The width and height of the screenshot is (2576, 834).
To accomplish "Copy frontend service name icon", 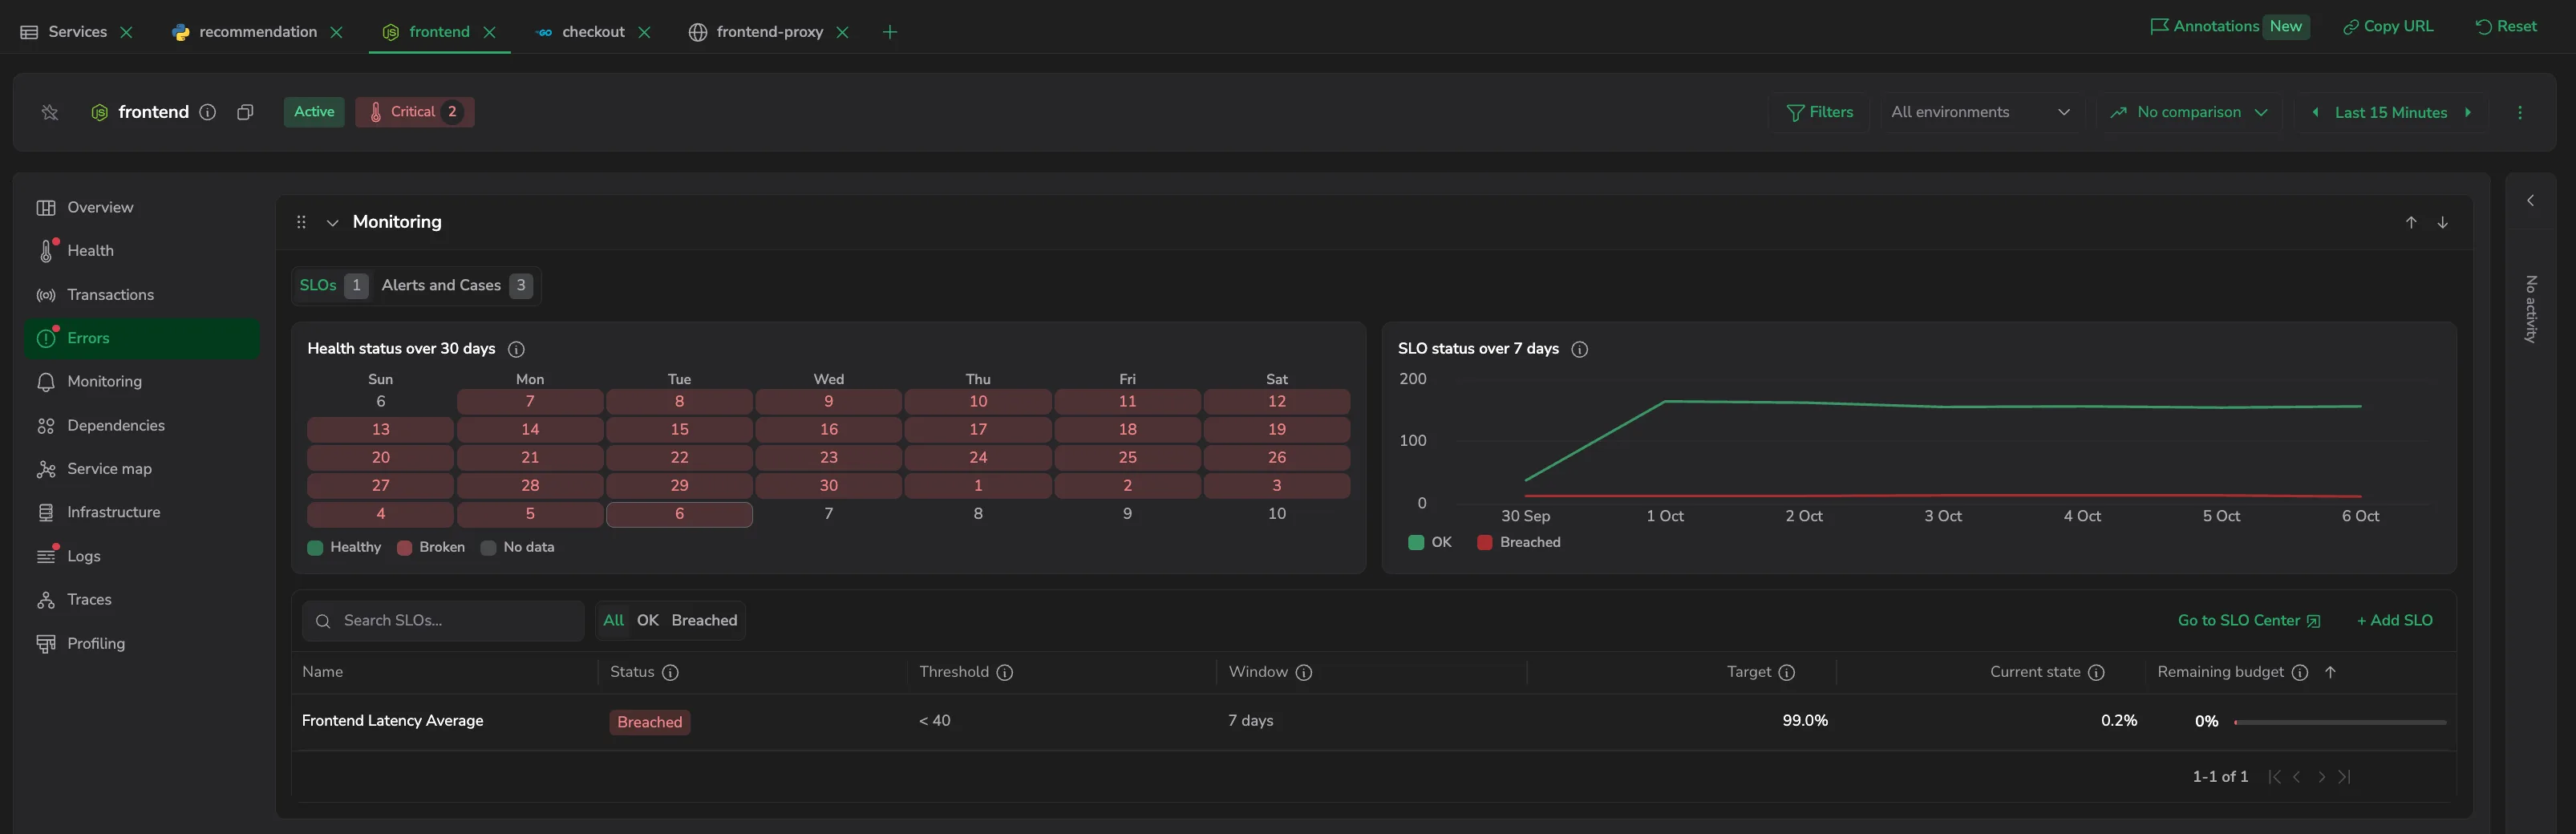I will point(245,112).
